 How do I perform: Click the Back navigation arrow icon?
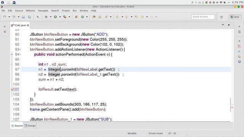pos(142,17)
